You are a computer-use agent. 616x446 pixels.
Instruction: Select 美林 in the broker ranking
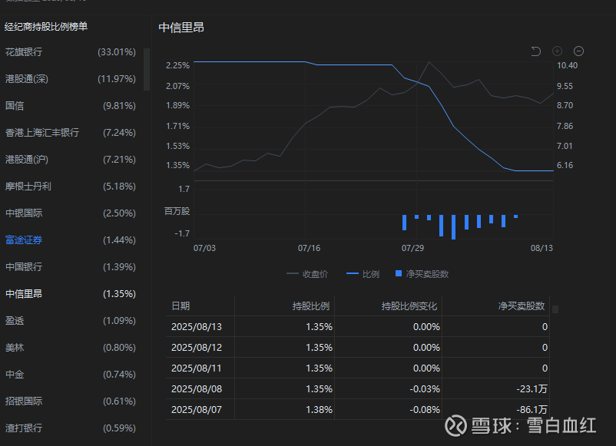[x=71, y=348]
